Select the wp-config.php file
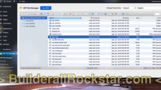Viewport: 161px width, 90px height. pyautogui.click(x=57, y=51)
